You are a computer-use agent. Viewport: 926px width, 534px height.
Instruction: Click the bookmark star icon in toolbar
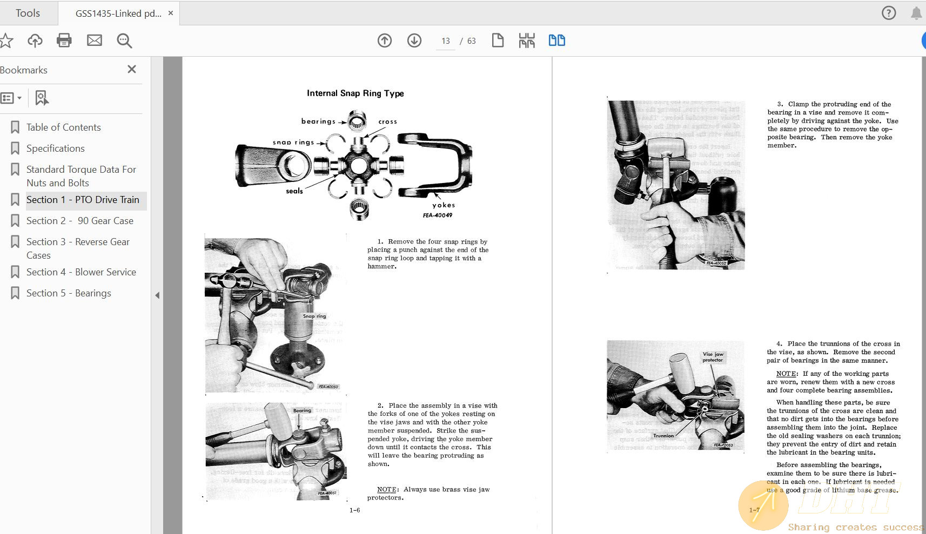6,40
